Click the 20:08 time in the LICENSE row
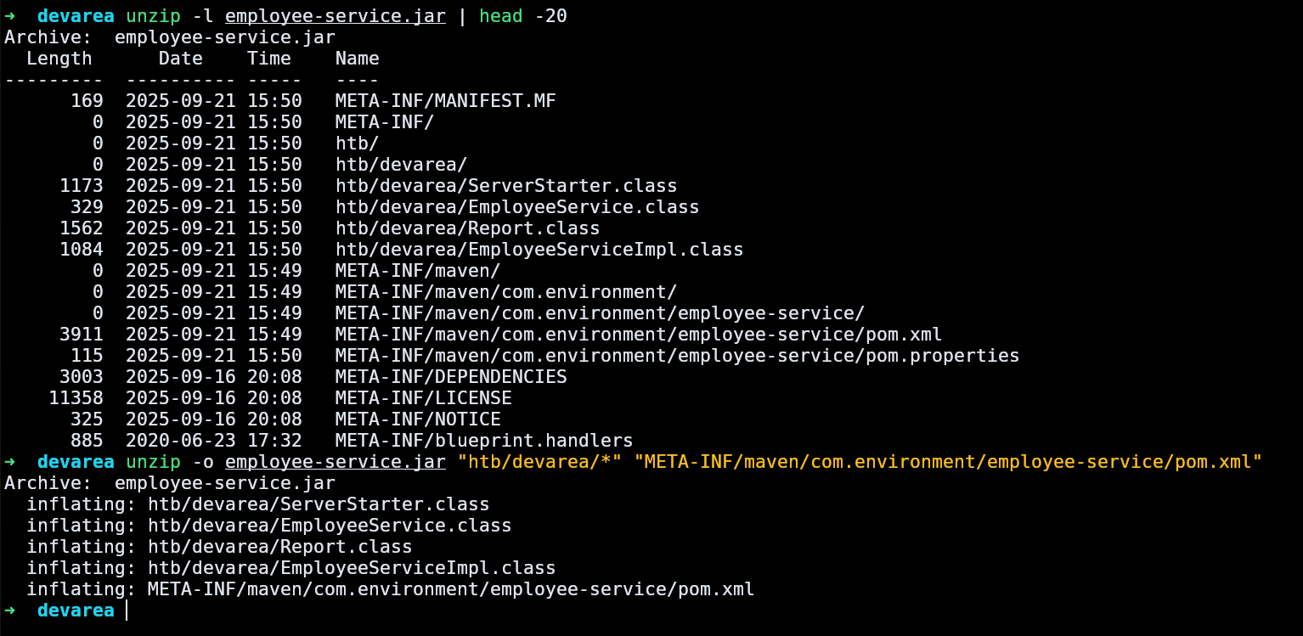 tap(274, 398)
